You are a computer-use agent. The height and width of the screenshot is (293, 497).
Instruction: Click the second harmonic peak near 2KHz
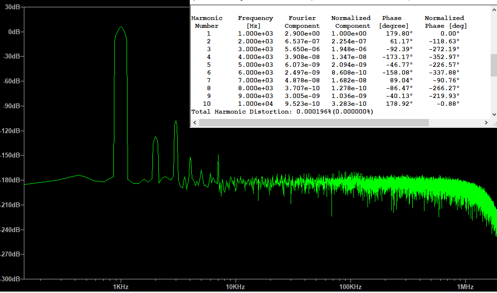coord(155,137)
